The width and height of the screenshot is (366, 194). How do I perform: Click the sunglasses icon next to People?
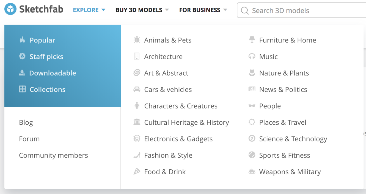tap(252, 106)
